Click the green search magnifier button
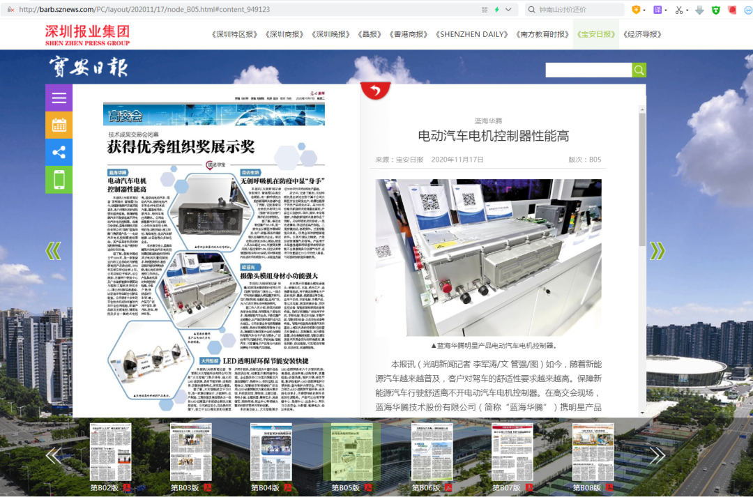The height and width of the screenshot is (497, 753). click(639, 70)
